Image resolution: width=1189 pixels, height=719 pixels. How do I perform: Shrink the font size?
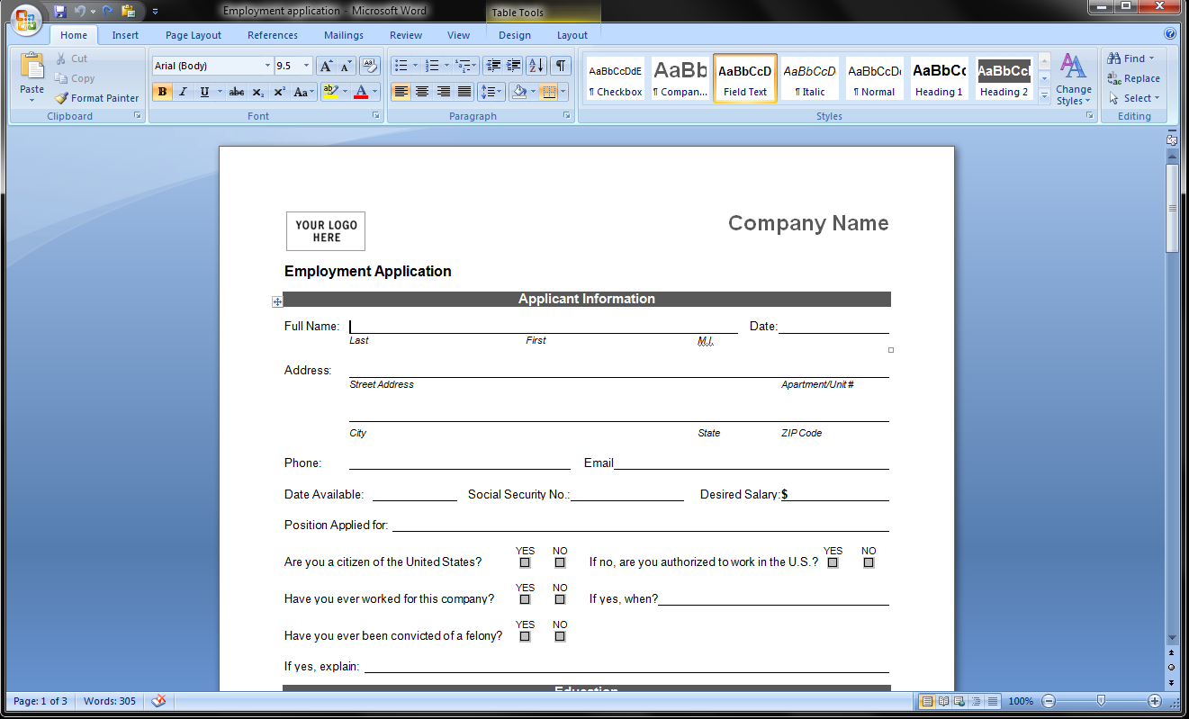coord(346,66)
